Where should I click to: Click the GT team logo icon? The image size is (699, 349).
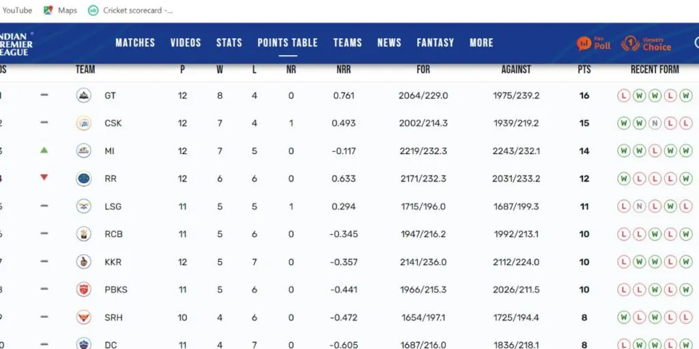[x=83, y=95]
